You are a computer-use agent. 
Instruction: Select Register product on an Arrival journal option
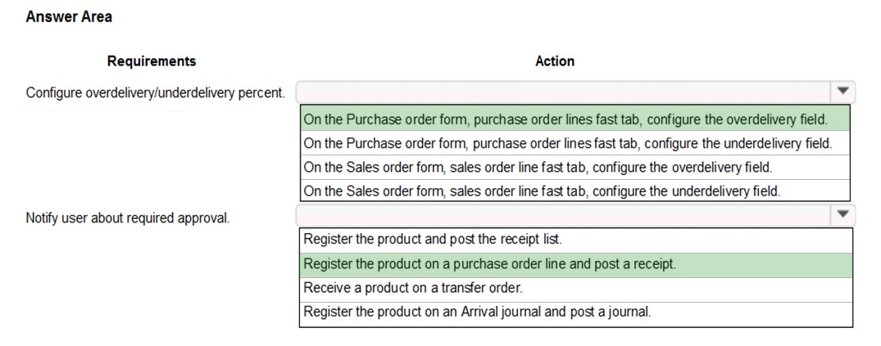coord(576,313)
